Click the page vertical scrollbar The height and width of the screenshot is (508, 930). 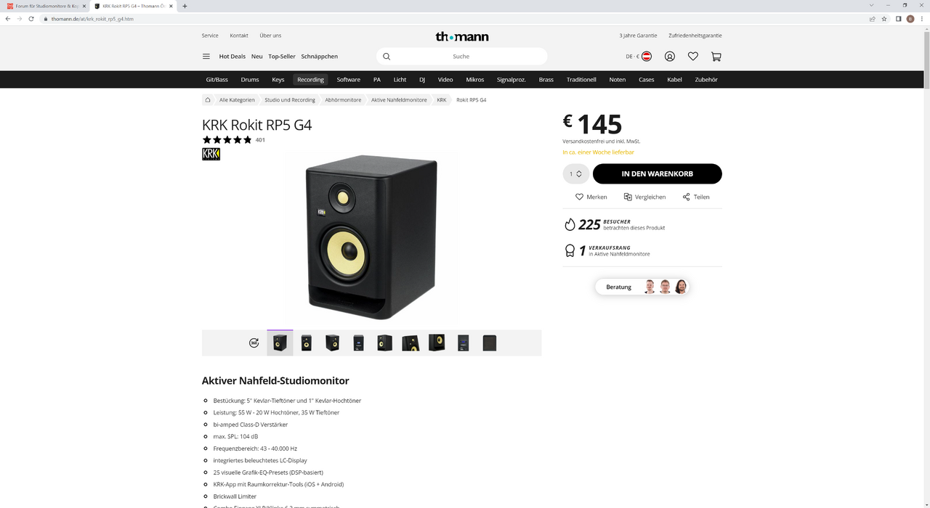pos(926,218)
